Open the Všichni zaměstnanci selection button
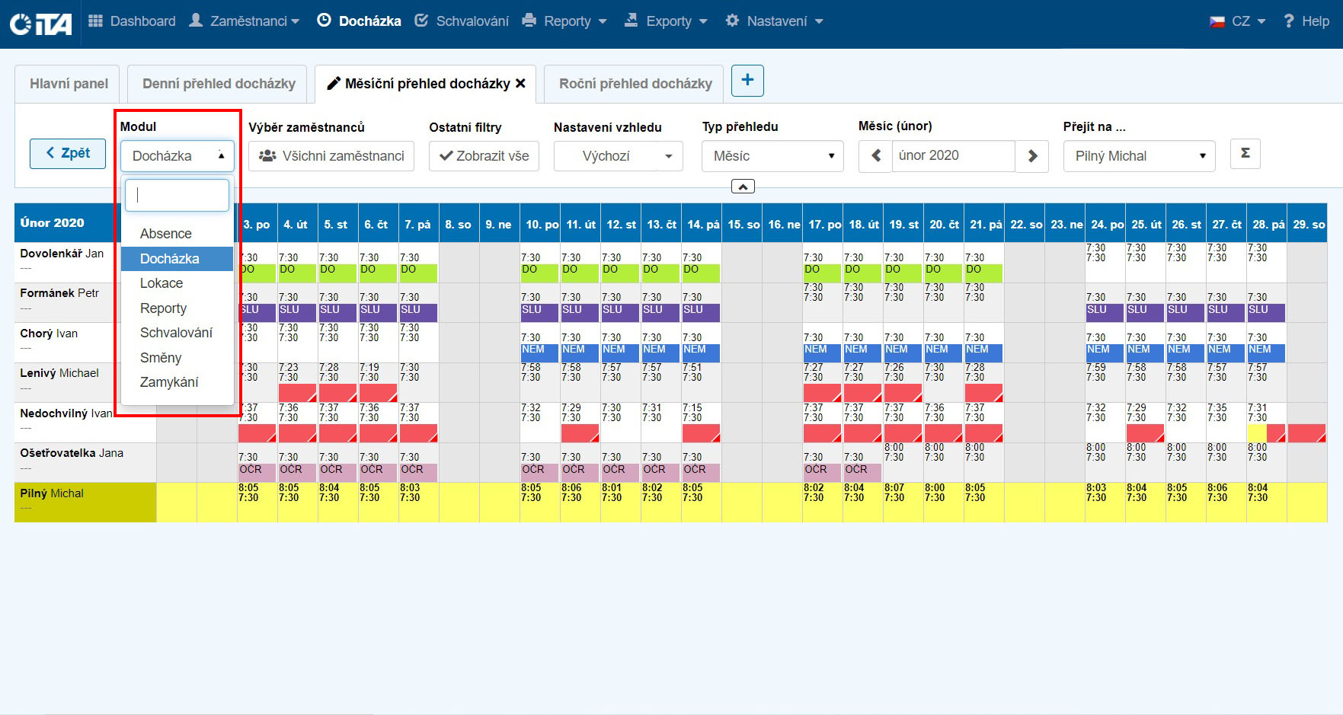The height and width of the screenshot is (715, 1343). (331, 156)
